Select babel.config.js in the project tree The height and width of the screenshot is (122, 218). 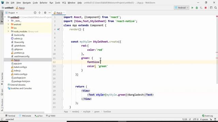(20, 67)
